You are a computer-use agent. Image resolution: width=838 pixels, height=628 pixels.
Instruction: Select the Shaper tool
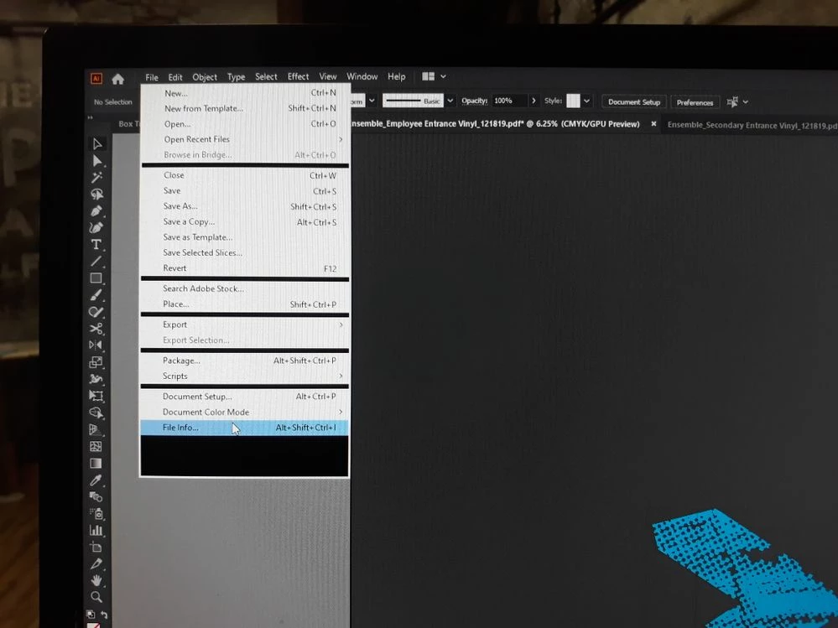point(96,312)
